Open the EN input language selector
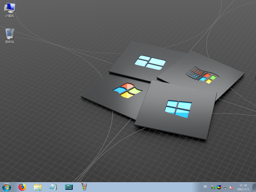Image resolution: width=256 pixels, height=192 pixels. click(x=205, y=186)
